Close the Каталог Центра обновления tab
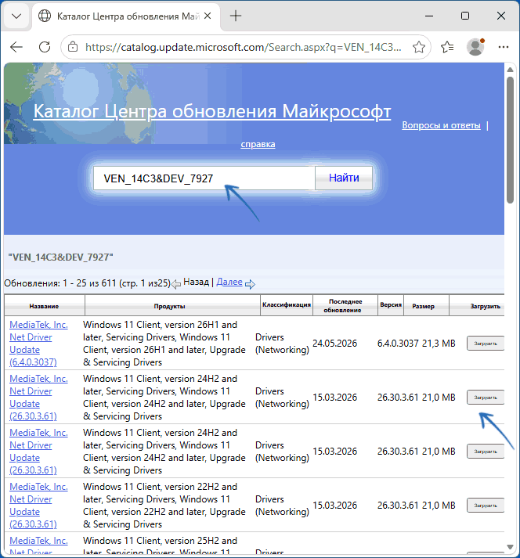 click(x=208, y=16)
